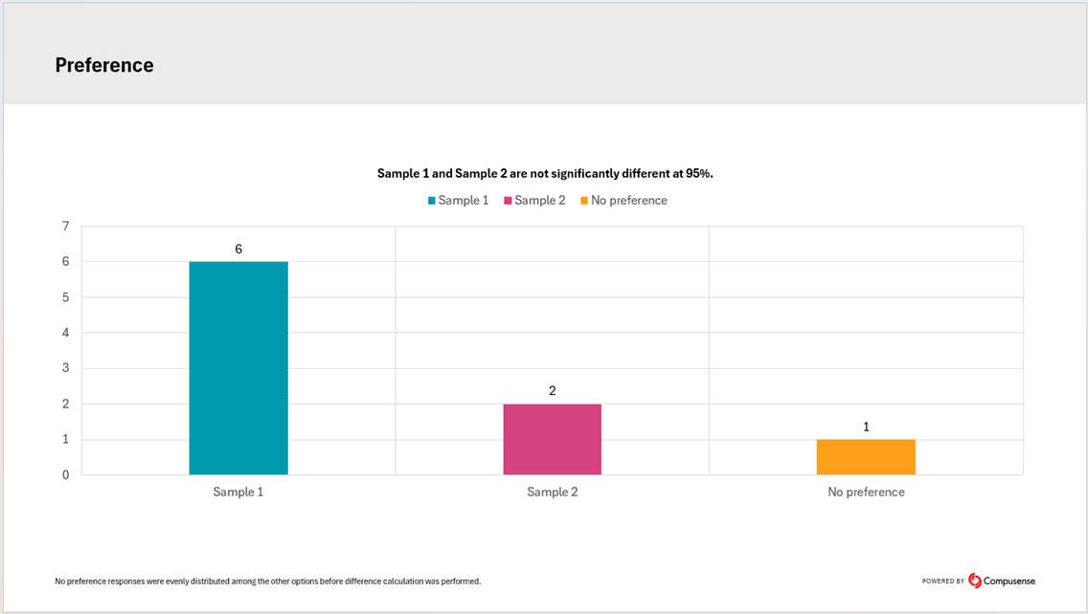Click the Sample 1 x-axis category label
Viewport: 1088px width, 614px height.
(x=238, y=493)
